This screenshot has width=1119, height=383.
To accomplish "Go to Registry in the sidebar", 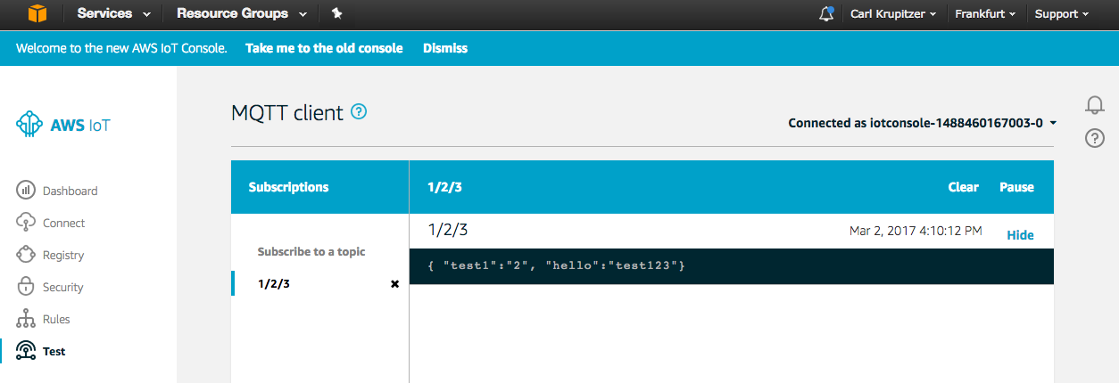I will click(50, 255).
